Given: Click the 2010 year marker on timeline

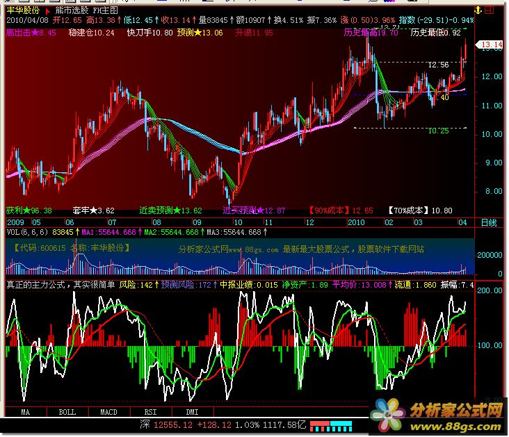Looking at the screenshot, I should (357, 222).
